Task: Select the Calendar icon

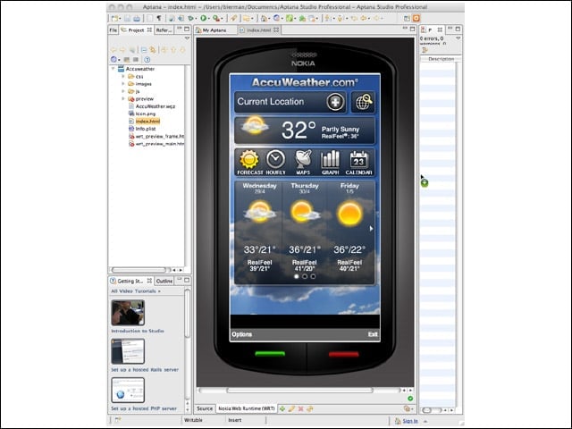Action: coord(358,163)
